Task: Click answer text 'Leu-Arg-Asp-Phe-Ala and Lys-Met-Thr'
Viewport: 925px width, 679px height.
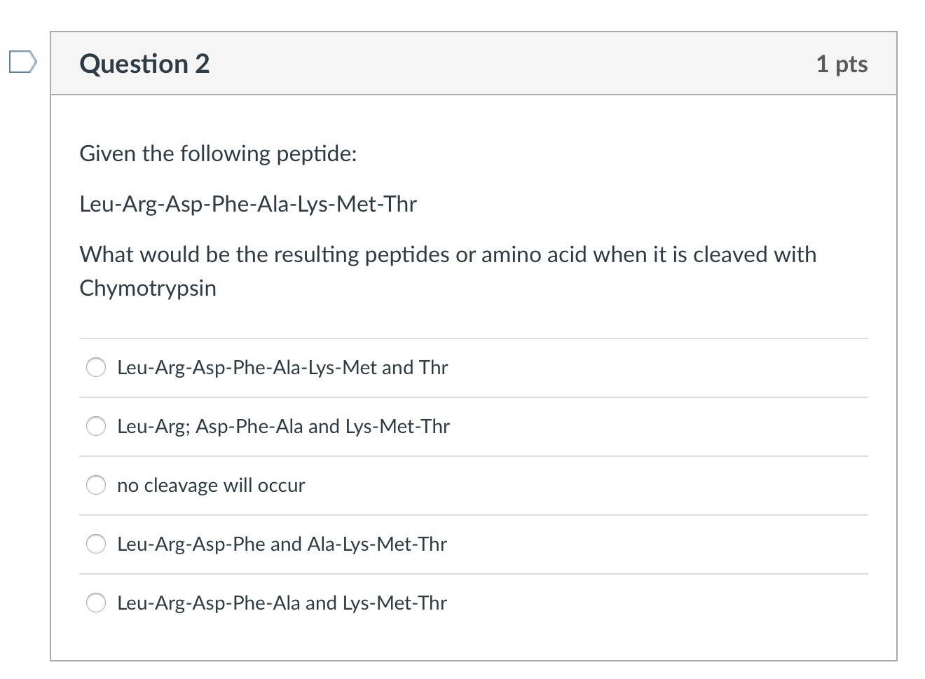Action: (x=282, y=603)
